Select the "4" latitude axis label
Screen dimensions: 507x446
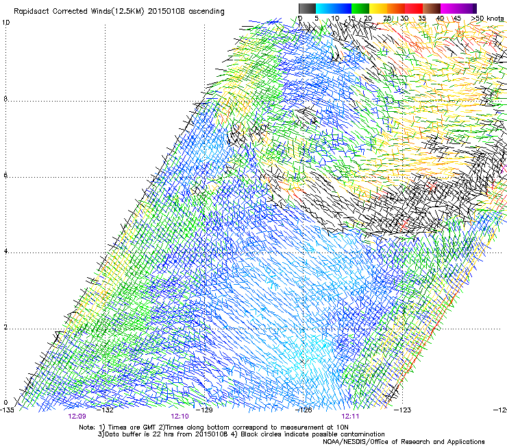point(5,251)
